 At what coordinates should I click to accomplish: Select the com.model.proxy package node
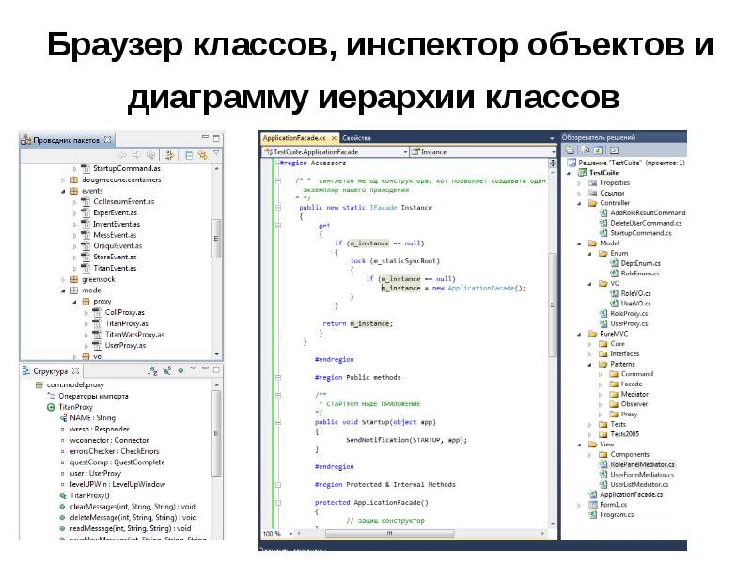75,385
